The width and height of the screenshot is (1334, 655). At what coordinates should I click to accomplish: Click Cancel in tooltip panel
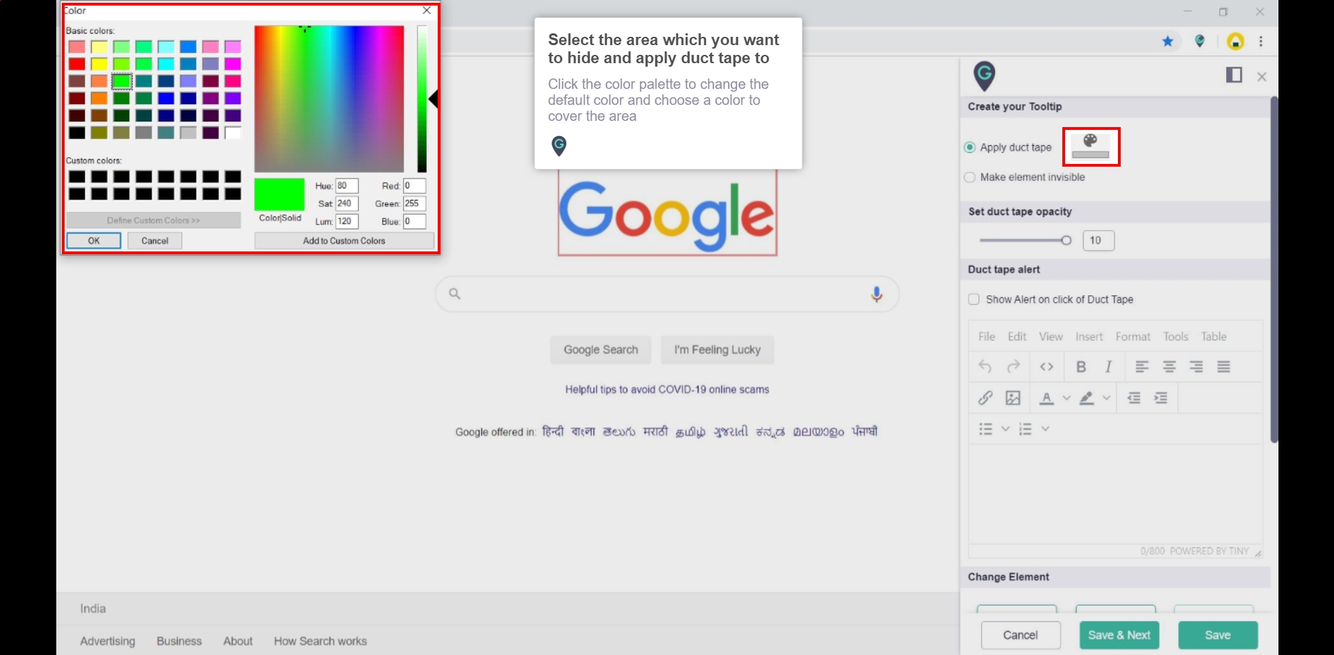tap(1021, 635)
